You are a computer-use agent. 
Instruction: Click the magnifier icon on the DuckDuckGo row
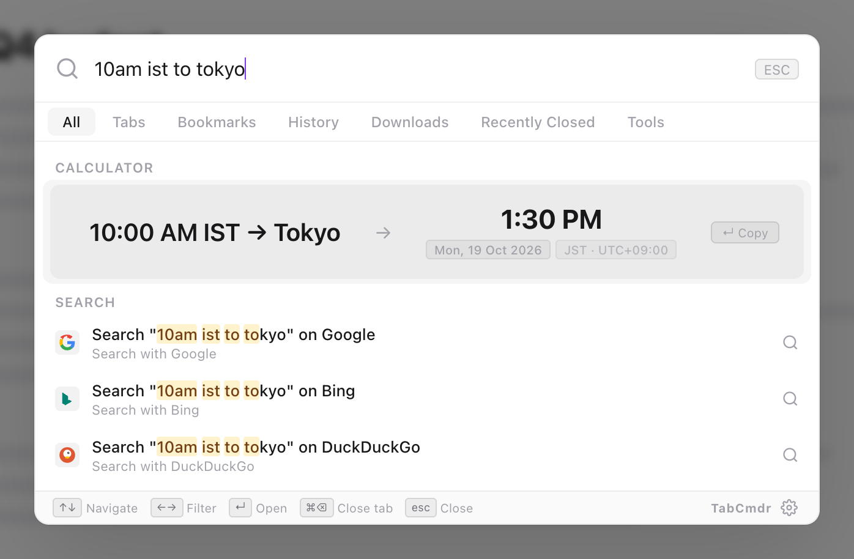(790, 455)
